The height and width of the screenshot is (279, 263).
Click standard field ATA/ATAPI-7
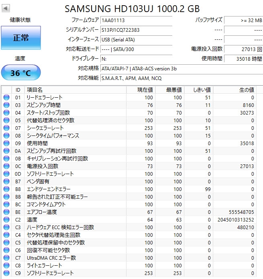[181, 68]
